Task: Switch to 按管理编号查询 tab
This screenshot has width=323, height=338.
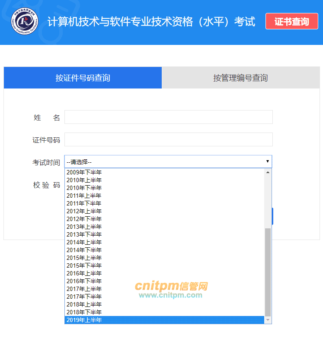Action: point(240,78)
